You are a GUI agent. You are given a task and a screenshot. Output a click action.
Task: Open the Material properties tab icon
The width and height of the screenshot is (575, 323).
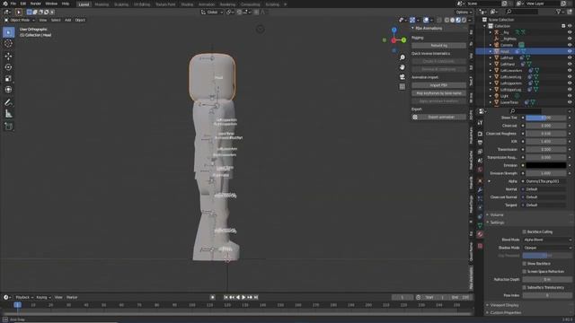[x=480, y=234]
